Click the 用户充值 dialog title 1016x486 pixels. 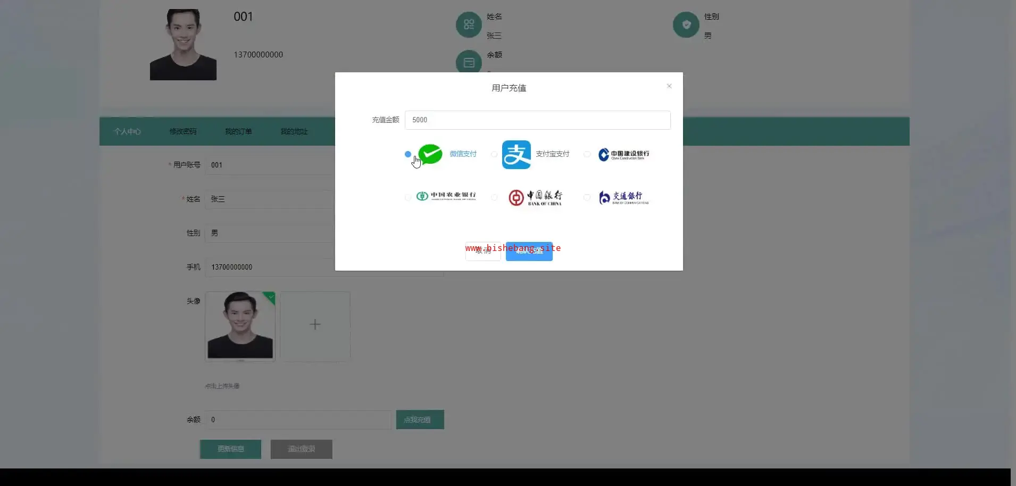click(x=509, y=88)
